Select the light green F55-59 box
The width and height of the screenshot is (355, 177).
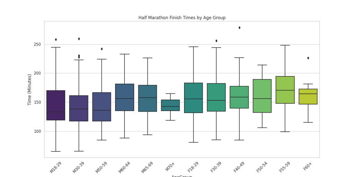pyautogui.click(x=285, y=90)
